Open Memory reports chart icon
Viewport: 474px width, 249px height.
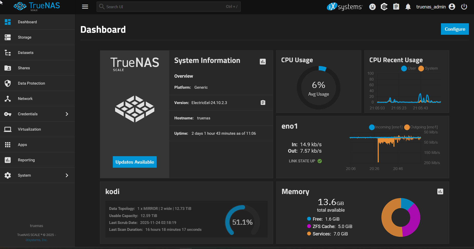(440, 191)
